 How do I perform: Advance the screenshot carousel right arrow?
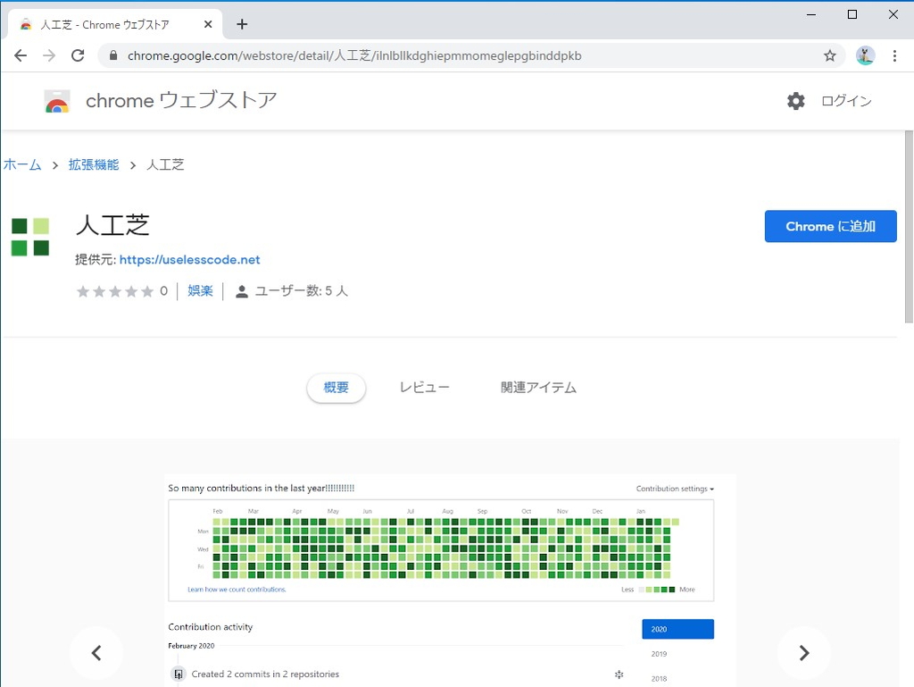tap(803, 653)
